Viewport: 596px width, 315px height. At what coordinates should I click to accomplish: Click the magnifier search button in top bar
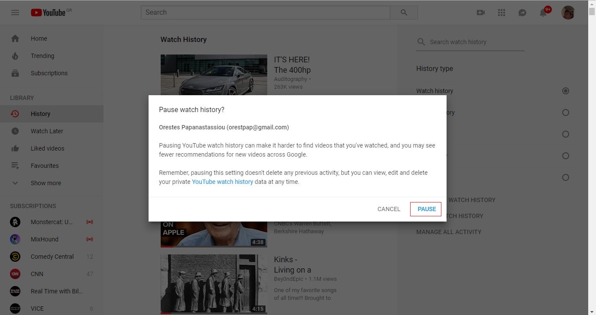coord(404,13)
